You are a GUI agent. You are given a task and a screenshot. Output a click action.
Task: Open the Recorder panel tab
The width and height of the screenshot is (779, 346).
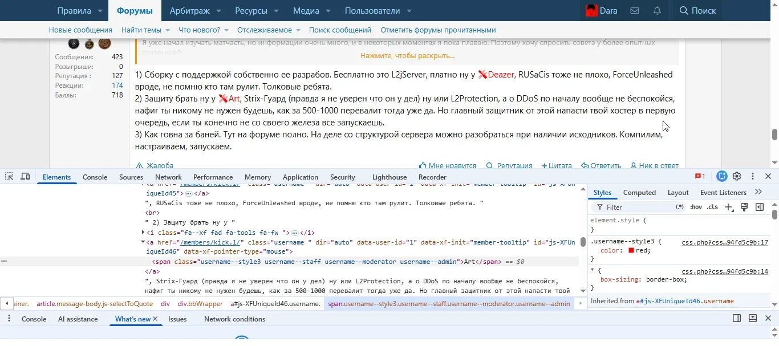433,177
